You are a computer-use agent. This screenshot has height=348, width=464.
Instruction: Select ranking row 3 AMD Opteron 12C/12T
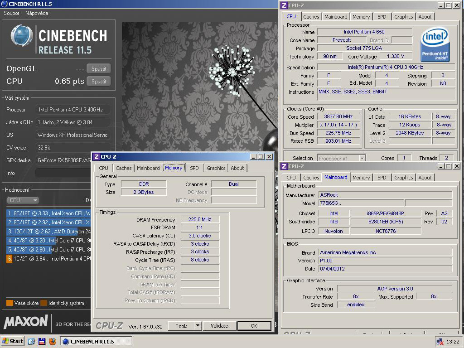(x=48, y=232)
